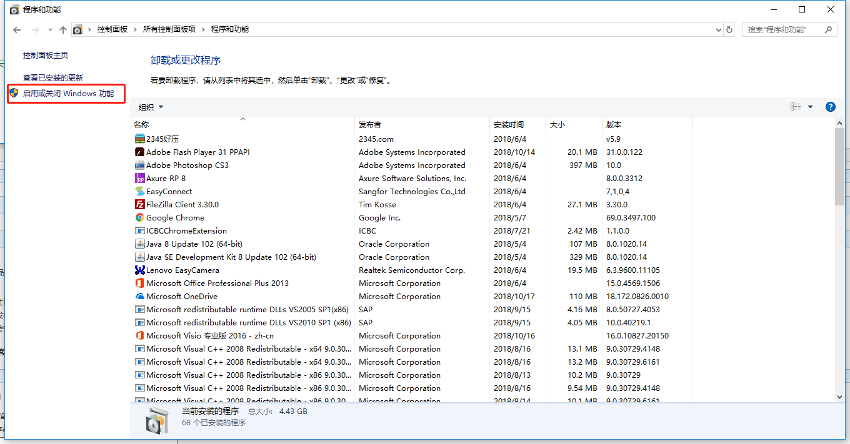Click the search magnifier icon
Viewport: 850px width, 444px height.
click(x=829, y=29)
